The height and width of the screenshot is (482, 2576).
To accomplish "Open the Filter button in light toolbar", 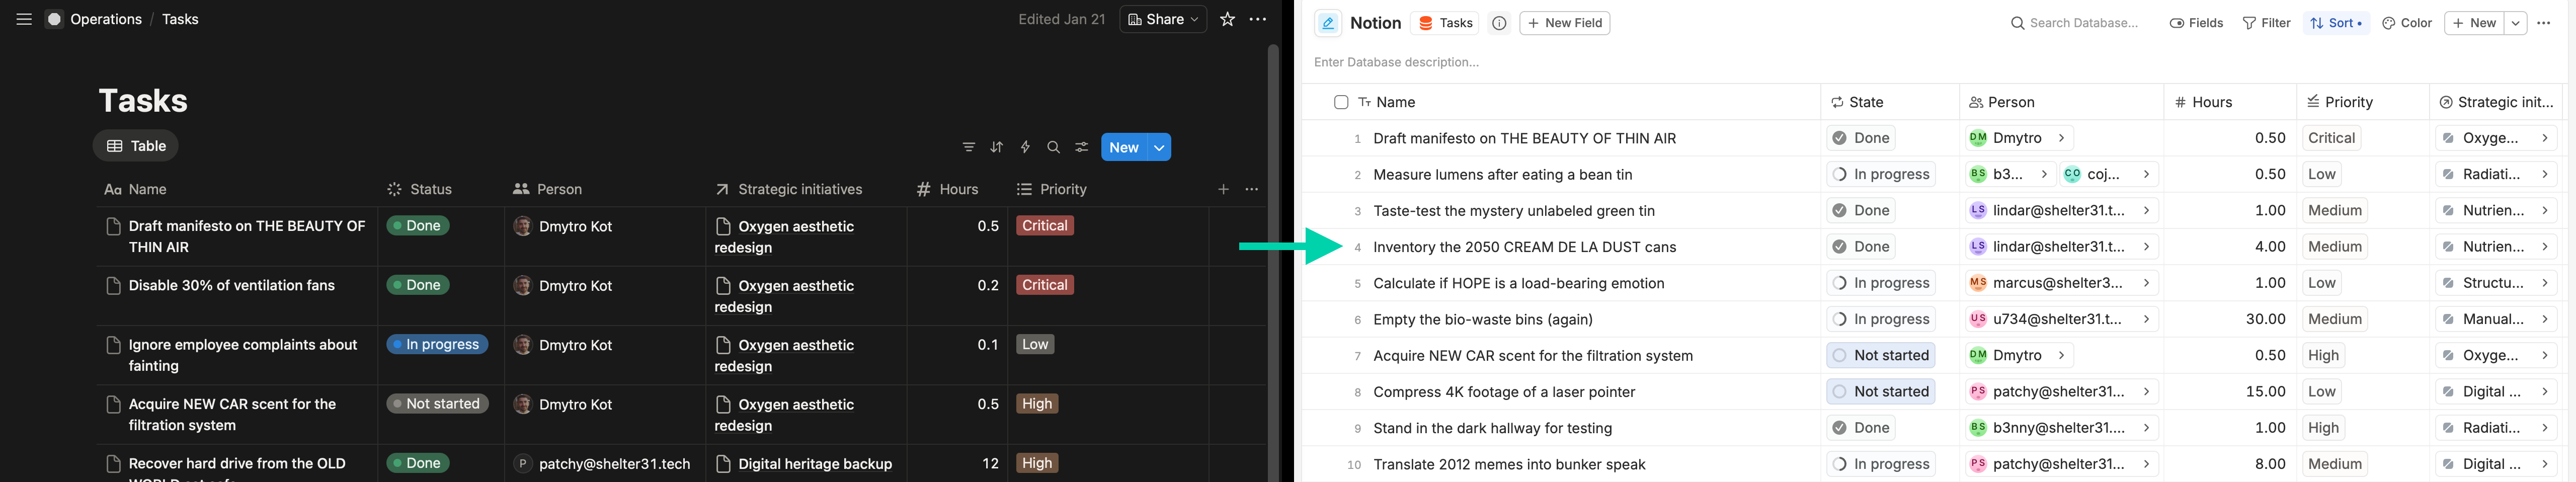I will coord(2266,23).
